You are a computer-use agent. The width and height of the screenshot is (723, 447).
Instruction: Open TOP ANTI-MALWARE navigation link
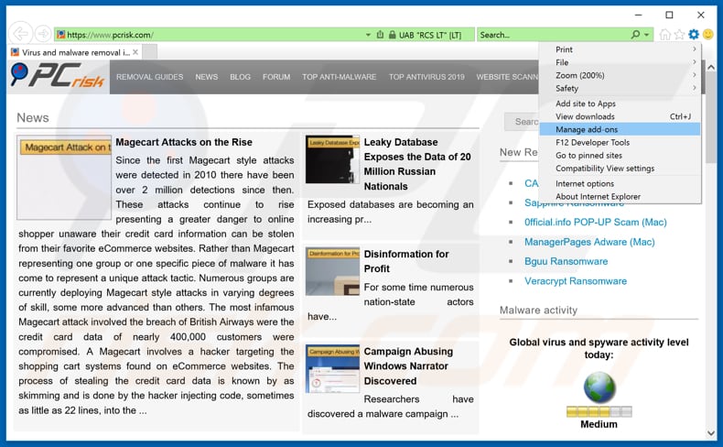click(x=340, y=77)
